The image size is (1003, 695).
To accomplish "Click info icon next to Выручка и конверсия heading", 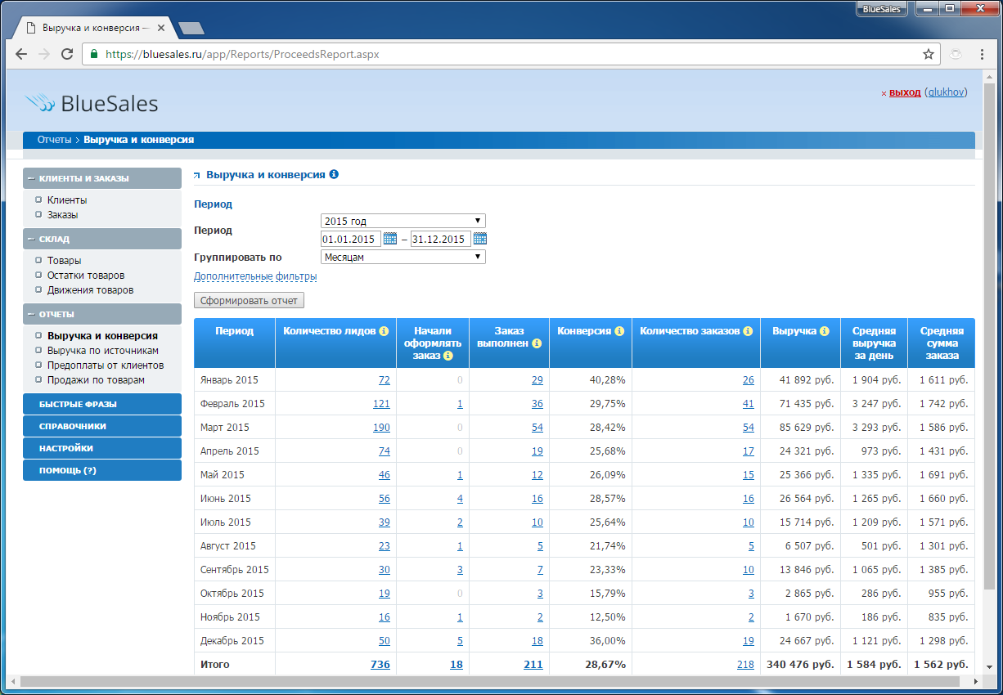I will 334,175.
